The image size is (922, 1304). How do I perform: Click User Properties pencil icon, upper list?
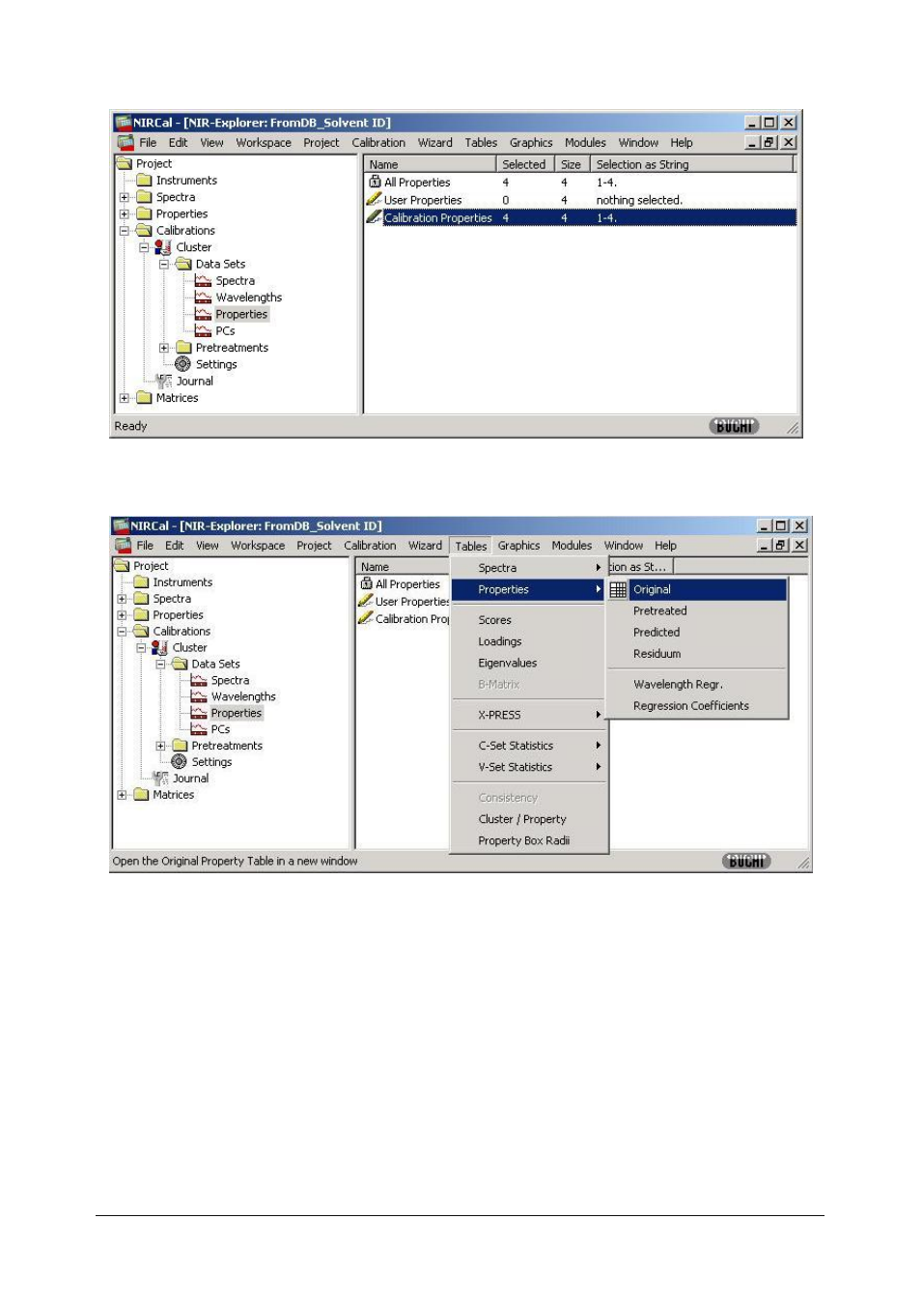[375, 200]
